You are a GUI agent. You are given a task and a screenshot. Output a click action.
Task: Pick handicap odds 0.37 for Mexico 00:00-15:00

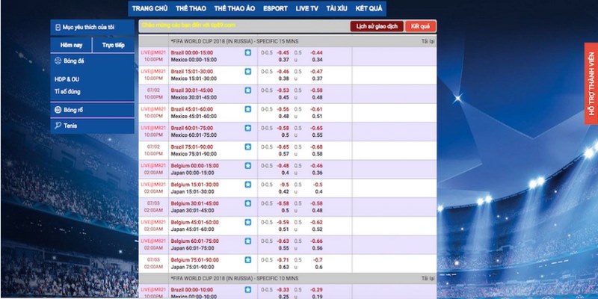pyautogui.click(x=284, y=60)
